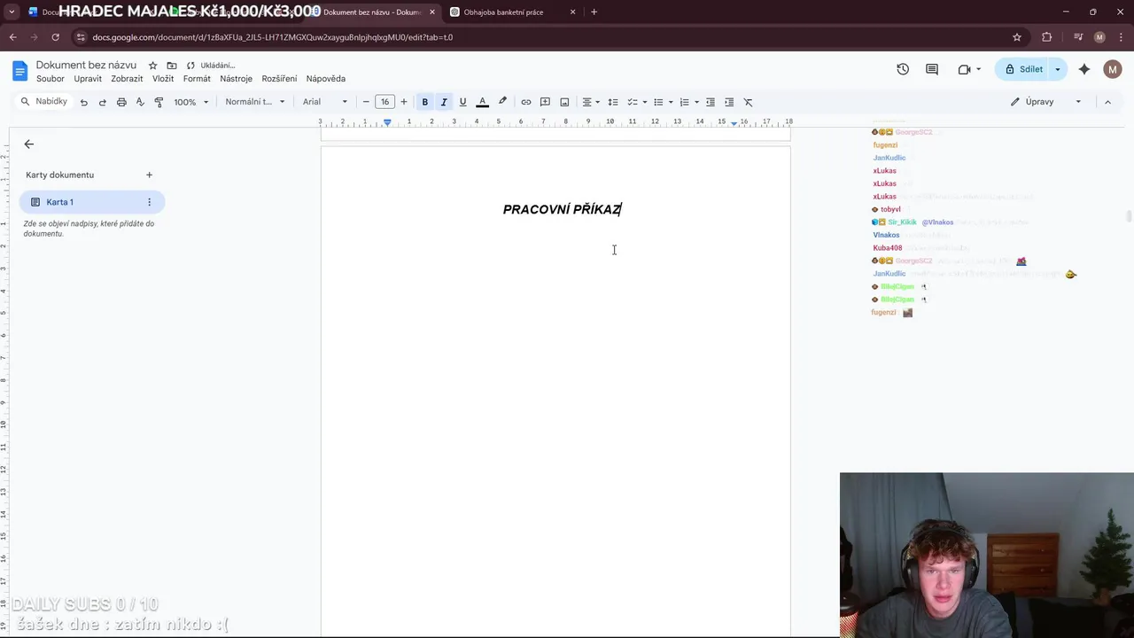The width and height of the screenshot is (1134, 638).
Task: Open the Zobrazit menu
Action: (127, 79)
